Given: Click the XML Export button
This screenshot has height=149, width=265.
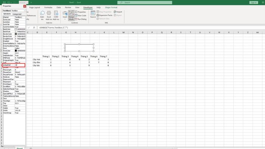Looking at the screenshot, I should point(118,15).
